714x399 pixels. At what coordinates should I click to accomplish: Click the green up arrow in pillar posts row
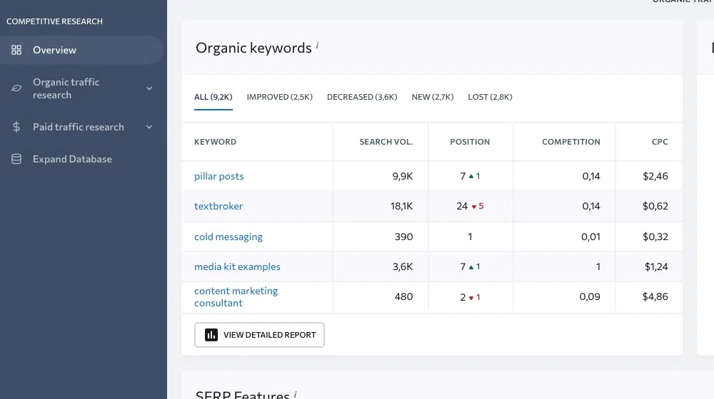(x=471, y=176)
